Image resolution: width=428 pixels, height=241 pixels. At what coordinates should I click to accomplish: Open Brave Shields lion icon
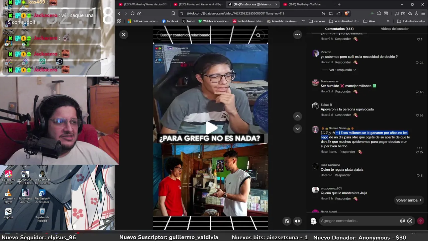pos(347,13)
